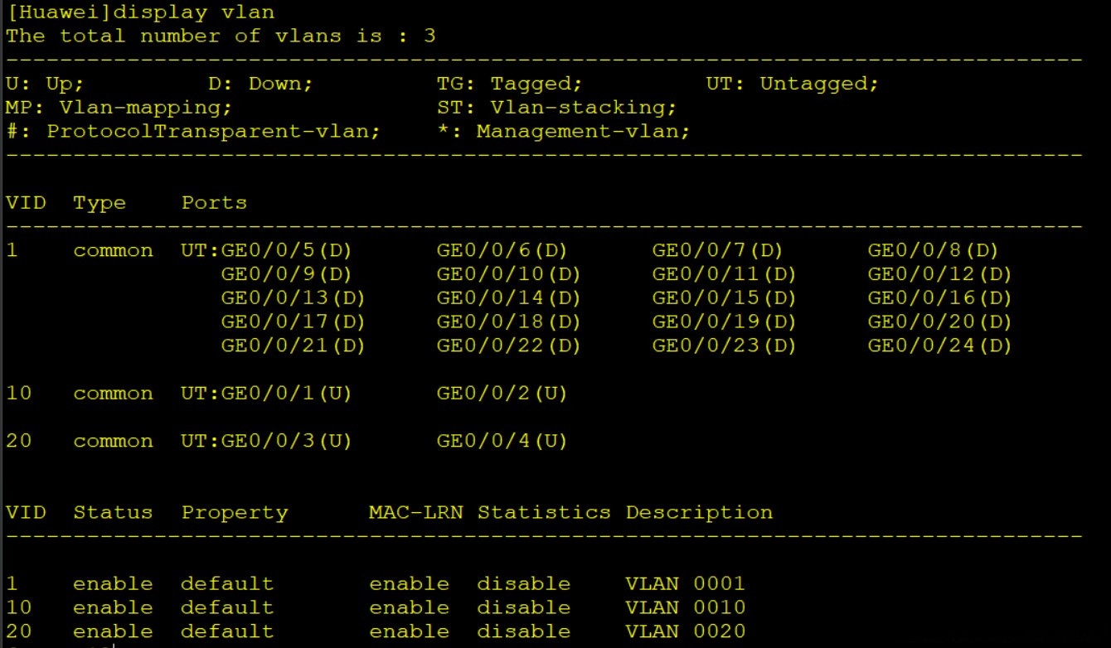Click the 'VLAN 0020' description text
This screenshot has height=648, width=1111.
685,631
